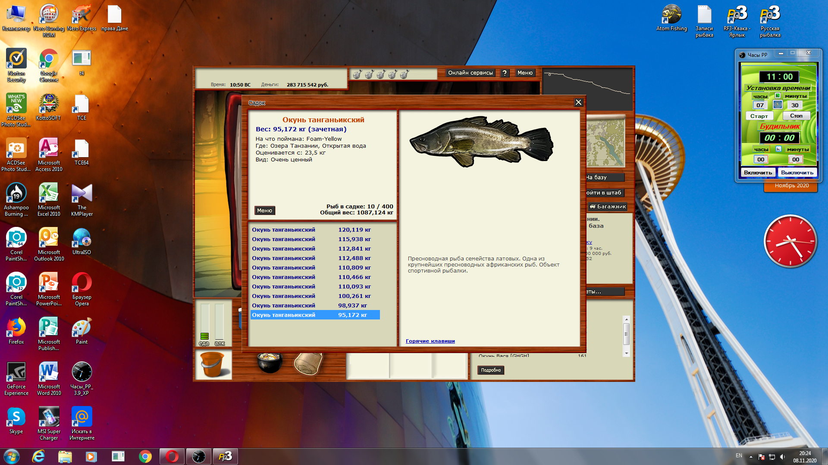Open the Багажник car trunk button
This screenshot has width=828, height=465.
coord(608,207)
